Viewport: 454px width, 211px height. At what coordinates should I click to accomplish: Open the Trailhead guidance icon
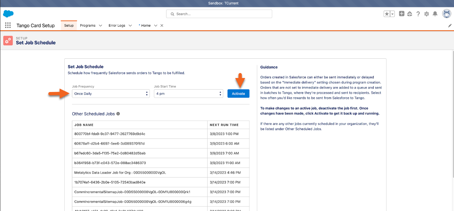click(410, 14)
